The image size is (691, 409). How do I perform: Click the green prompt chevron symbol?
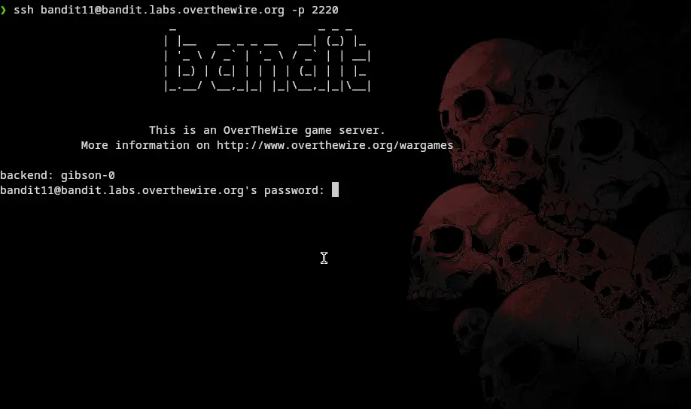[x=4, y=10]
